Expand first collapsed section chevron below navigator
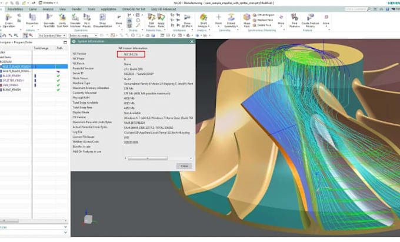This screenshot has height=242, width=400. 65,227
